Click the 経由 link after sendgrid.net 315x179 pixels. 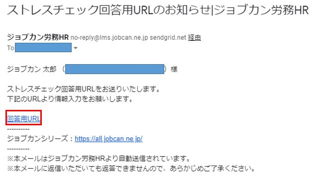(194, 37)
